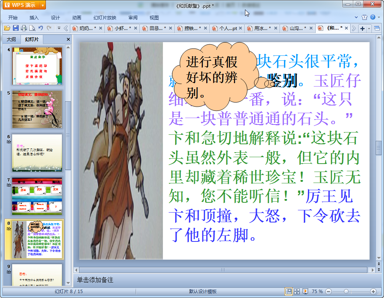Start slideshow from the status bar play icon
The height and width of the screenshot is (298, 384).
(x=305, y=292)
